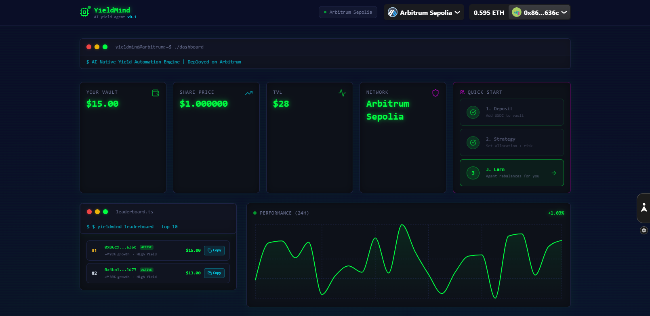Click the ACTIVE badge on the 0x4ba1...1d73 row
Viewport: 650px width, 316px height.
click(147, 270)
